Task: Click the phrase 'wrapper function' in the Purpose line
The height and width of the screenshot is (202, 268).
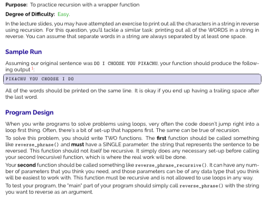Action: coord(119,5)
